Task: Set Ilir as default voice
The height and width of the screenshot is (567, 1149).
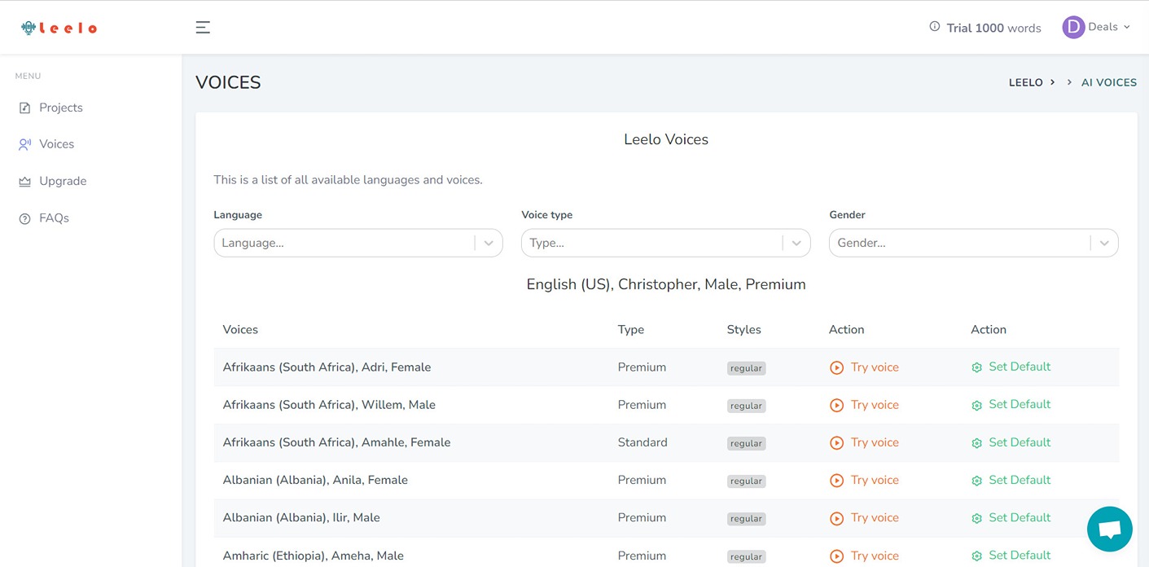Action: coord(1011,517)
